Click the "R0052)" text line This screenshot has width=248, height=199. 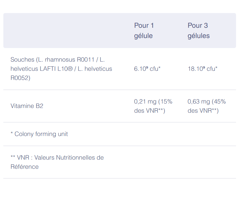click(20, 78)
